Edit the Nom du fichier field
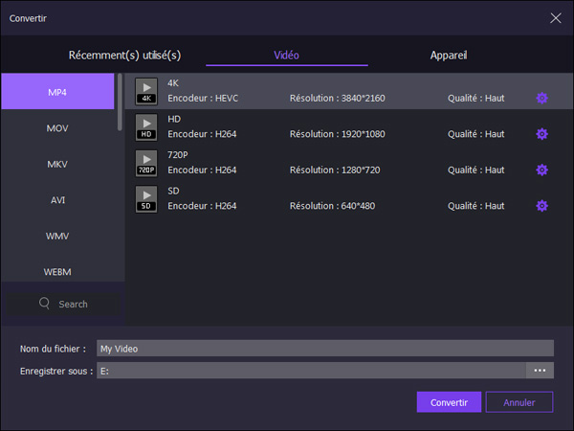 coord(324,349)
